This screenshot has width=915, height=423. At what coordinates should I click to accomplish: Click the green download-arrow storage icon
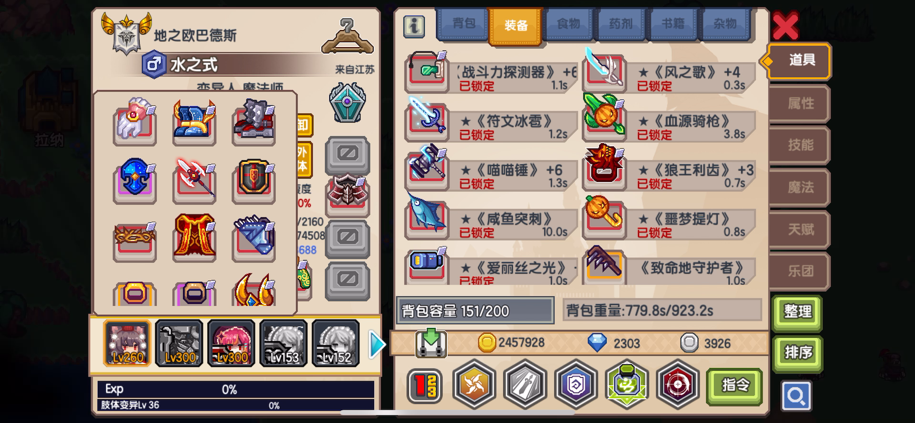pyautogui.click(x=431, y=342)
